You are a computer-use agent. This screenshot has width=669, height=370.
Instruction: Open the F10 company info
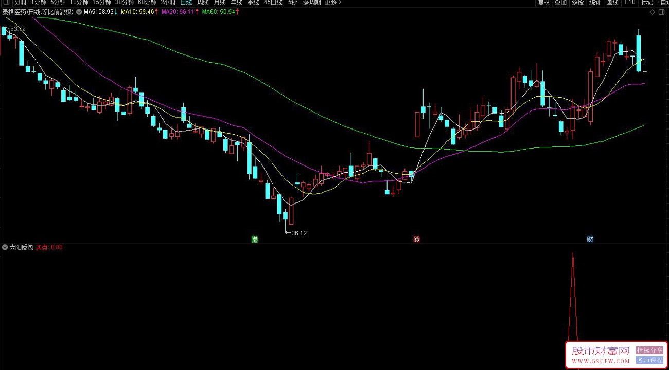[630, 3]
